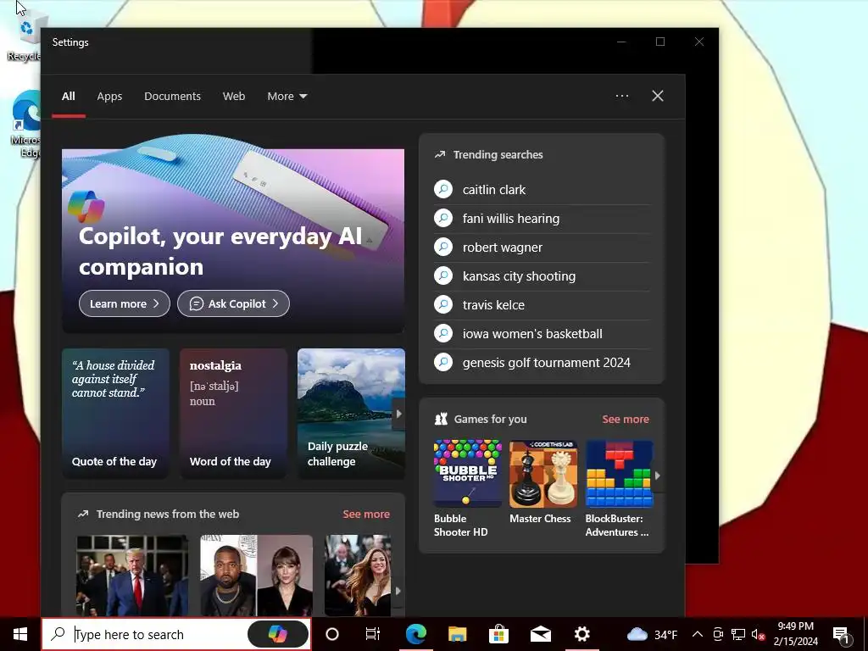The width and height of the screenshot is (868, 651).
Task: Open the second trending news image of two people
Action: coord(256,576)
